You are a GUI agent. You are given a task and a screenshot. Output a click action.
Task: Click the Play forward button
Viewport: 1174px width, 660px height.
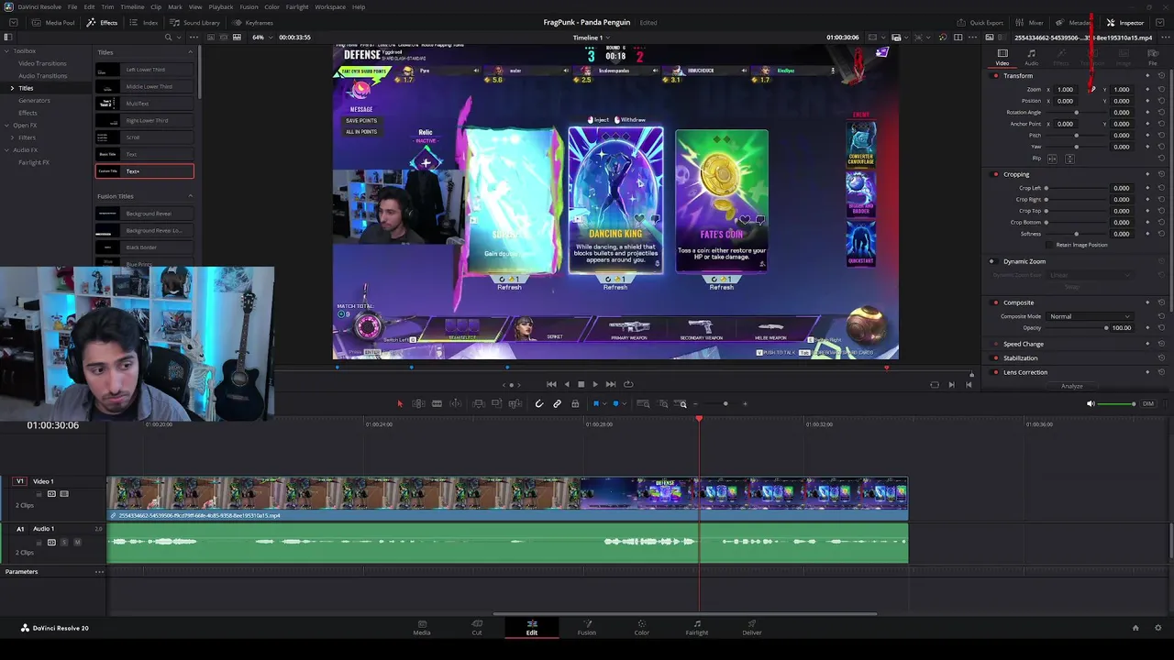coord(595,385)
